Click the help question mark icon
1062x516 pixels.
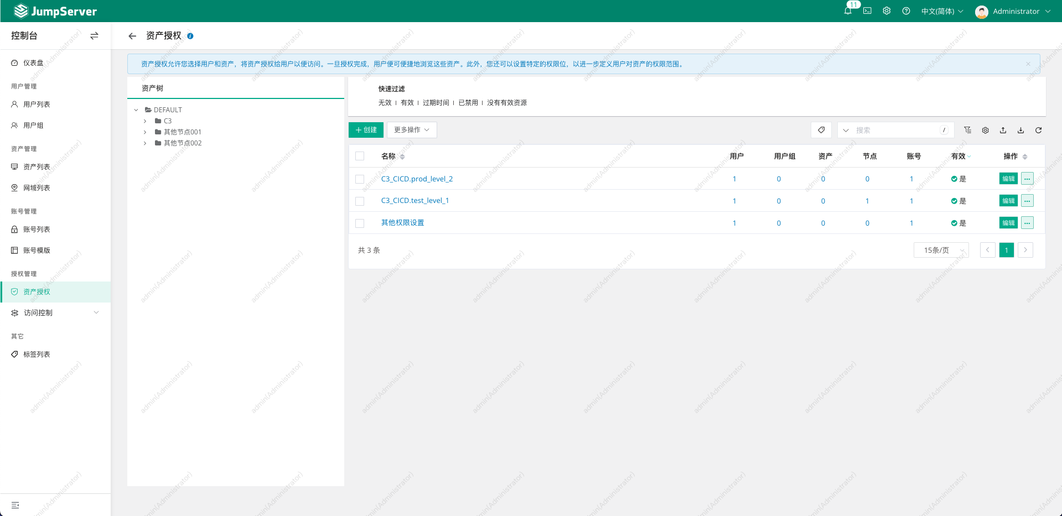coord(906,11)
